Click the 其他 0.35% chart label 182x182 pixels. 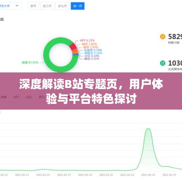92,59
